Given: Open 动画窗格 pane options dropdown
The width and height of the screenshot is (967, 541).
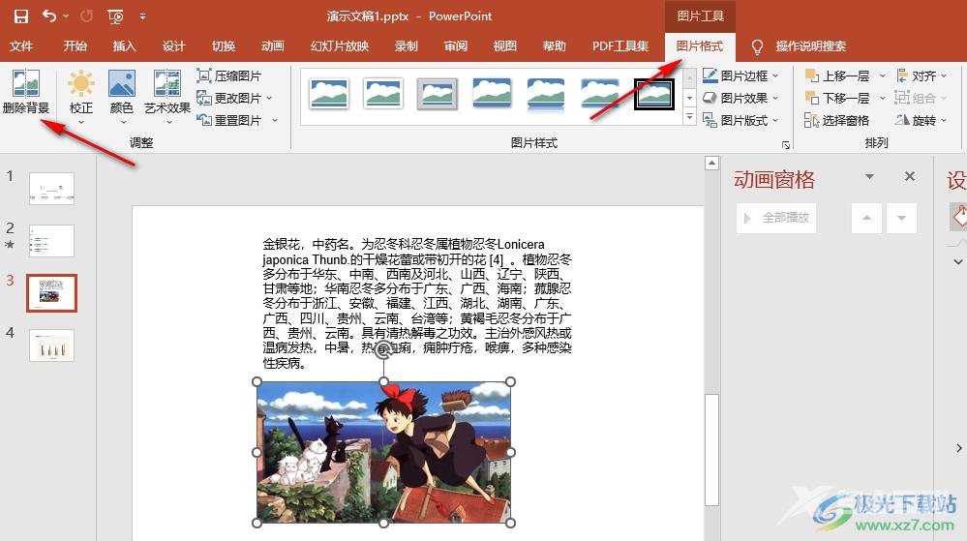Looking at the screenshot, I should point(869,177).
